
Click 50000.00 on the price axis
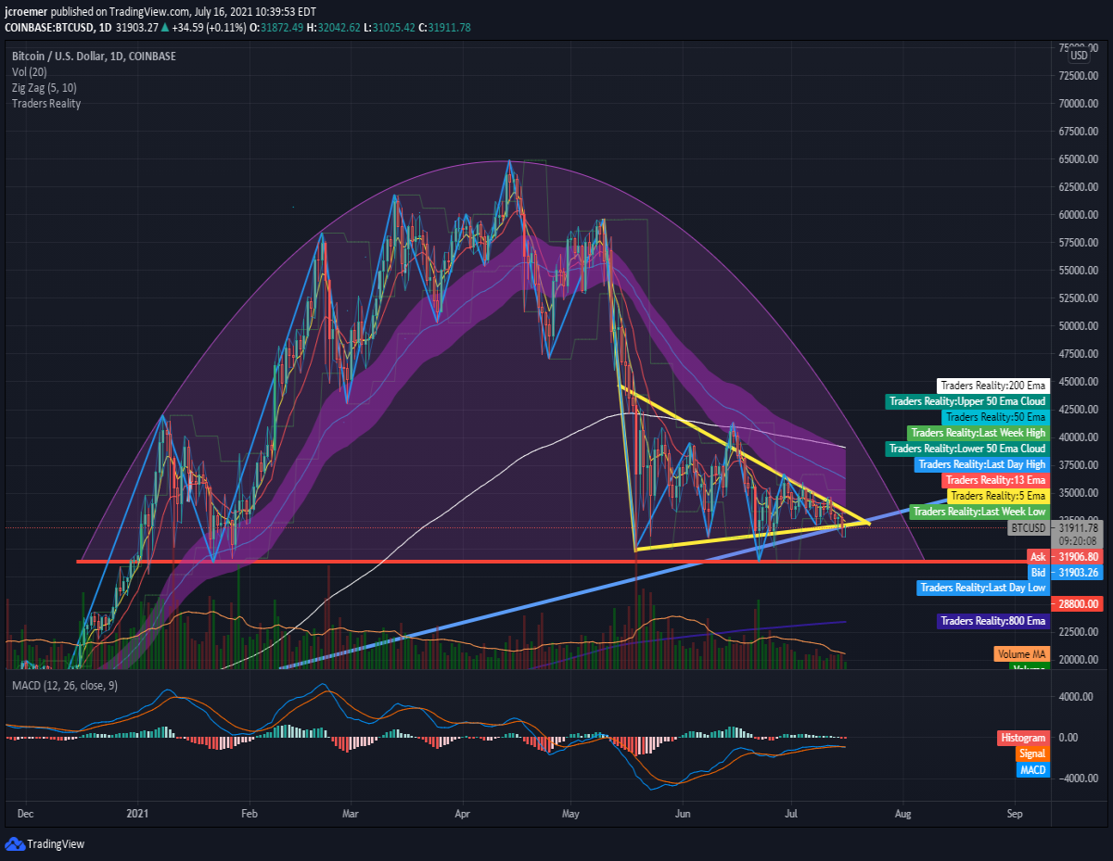tap(1079, 326)
